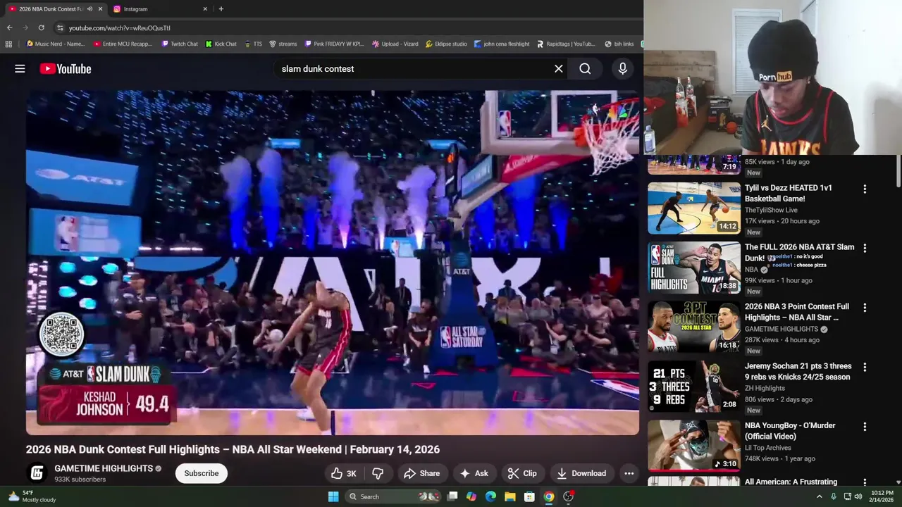Open Chrome apps grid in bookmarks bar
902x507 pixels.
pyautogui.click(x=8, y=44)
